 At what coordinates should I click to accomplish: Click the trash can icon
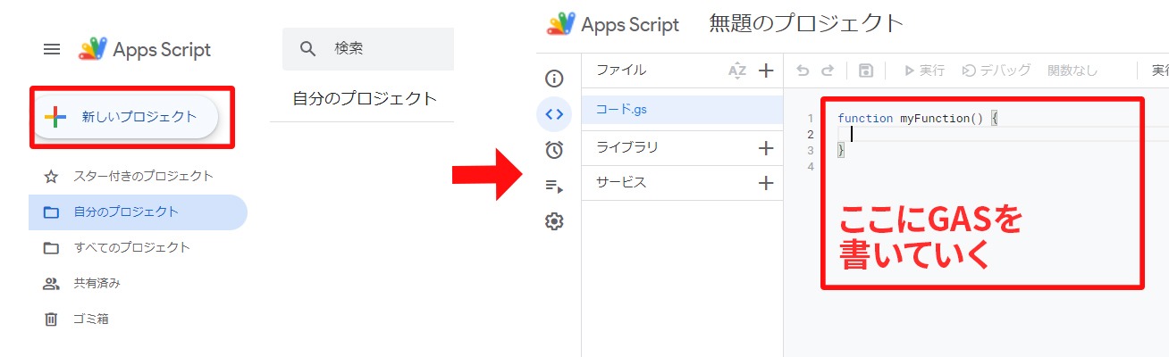coord(52,319)
